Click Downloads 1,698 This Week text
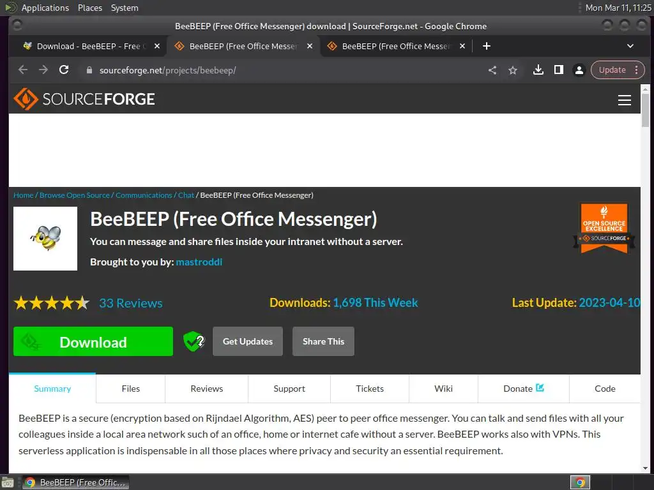The width and height of the screenshot is (654, 490). point(344,302)
